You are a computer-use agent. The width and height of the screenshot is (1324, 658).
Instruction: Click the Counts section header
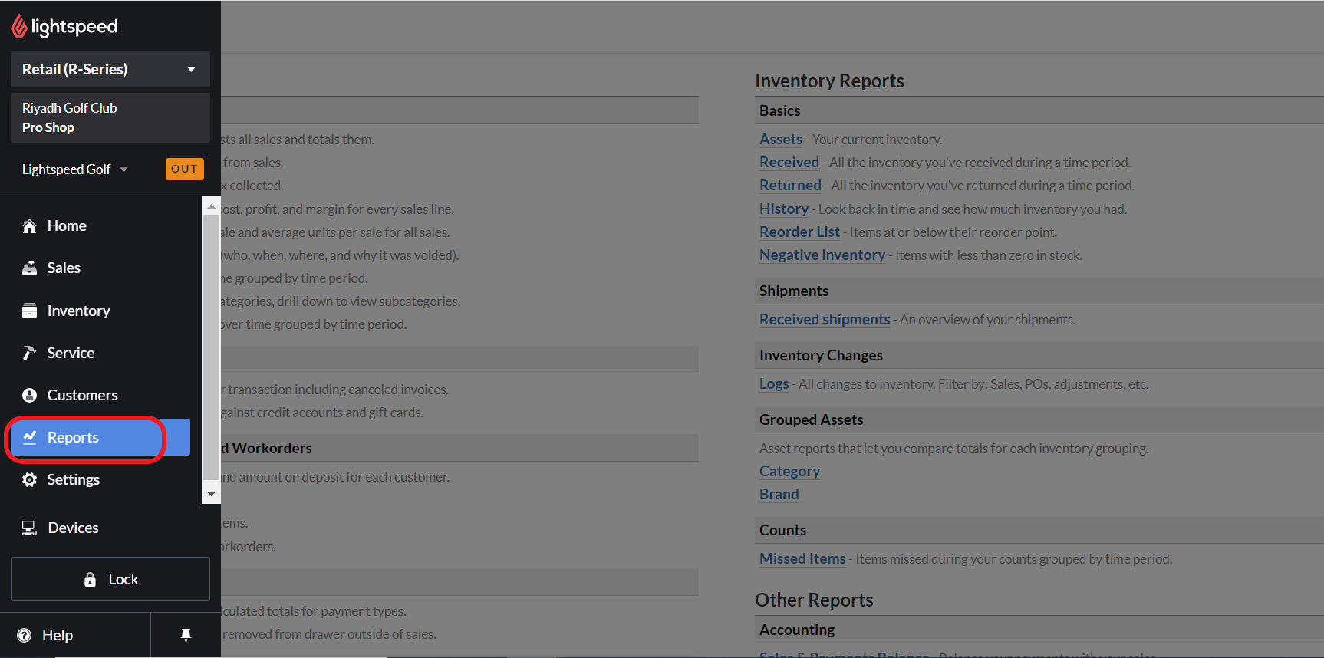[x=782, y=531]
